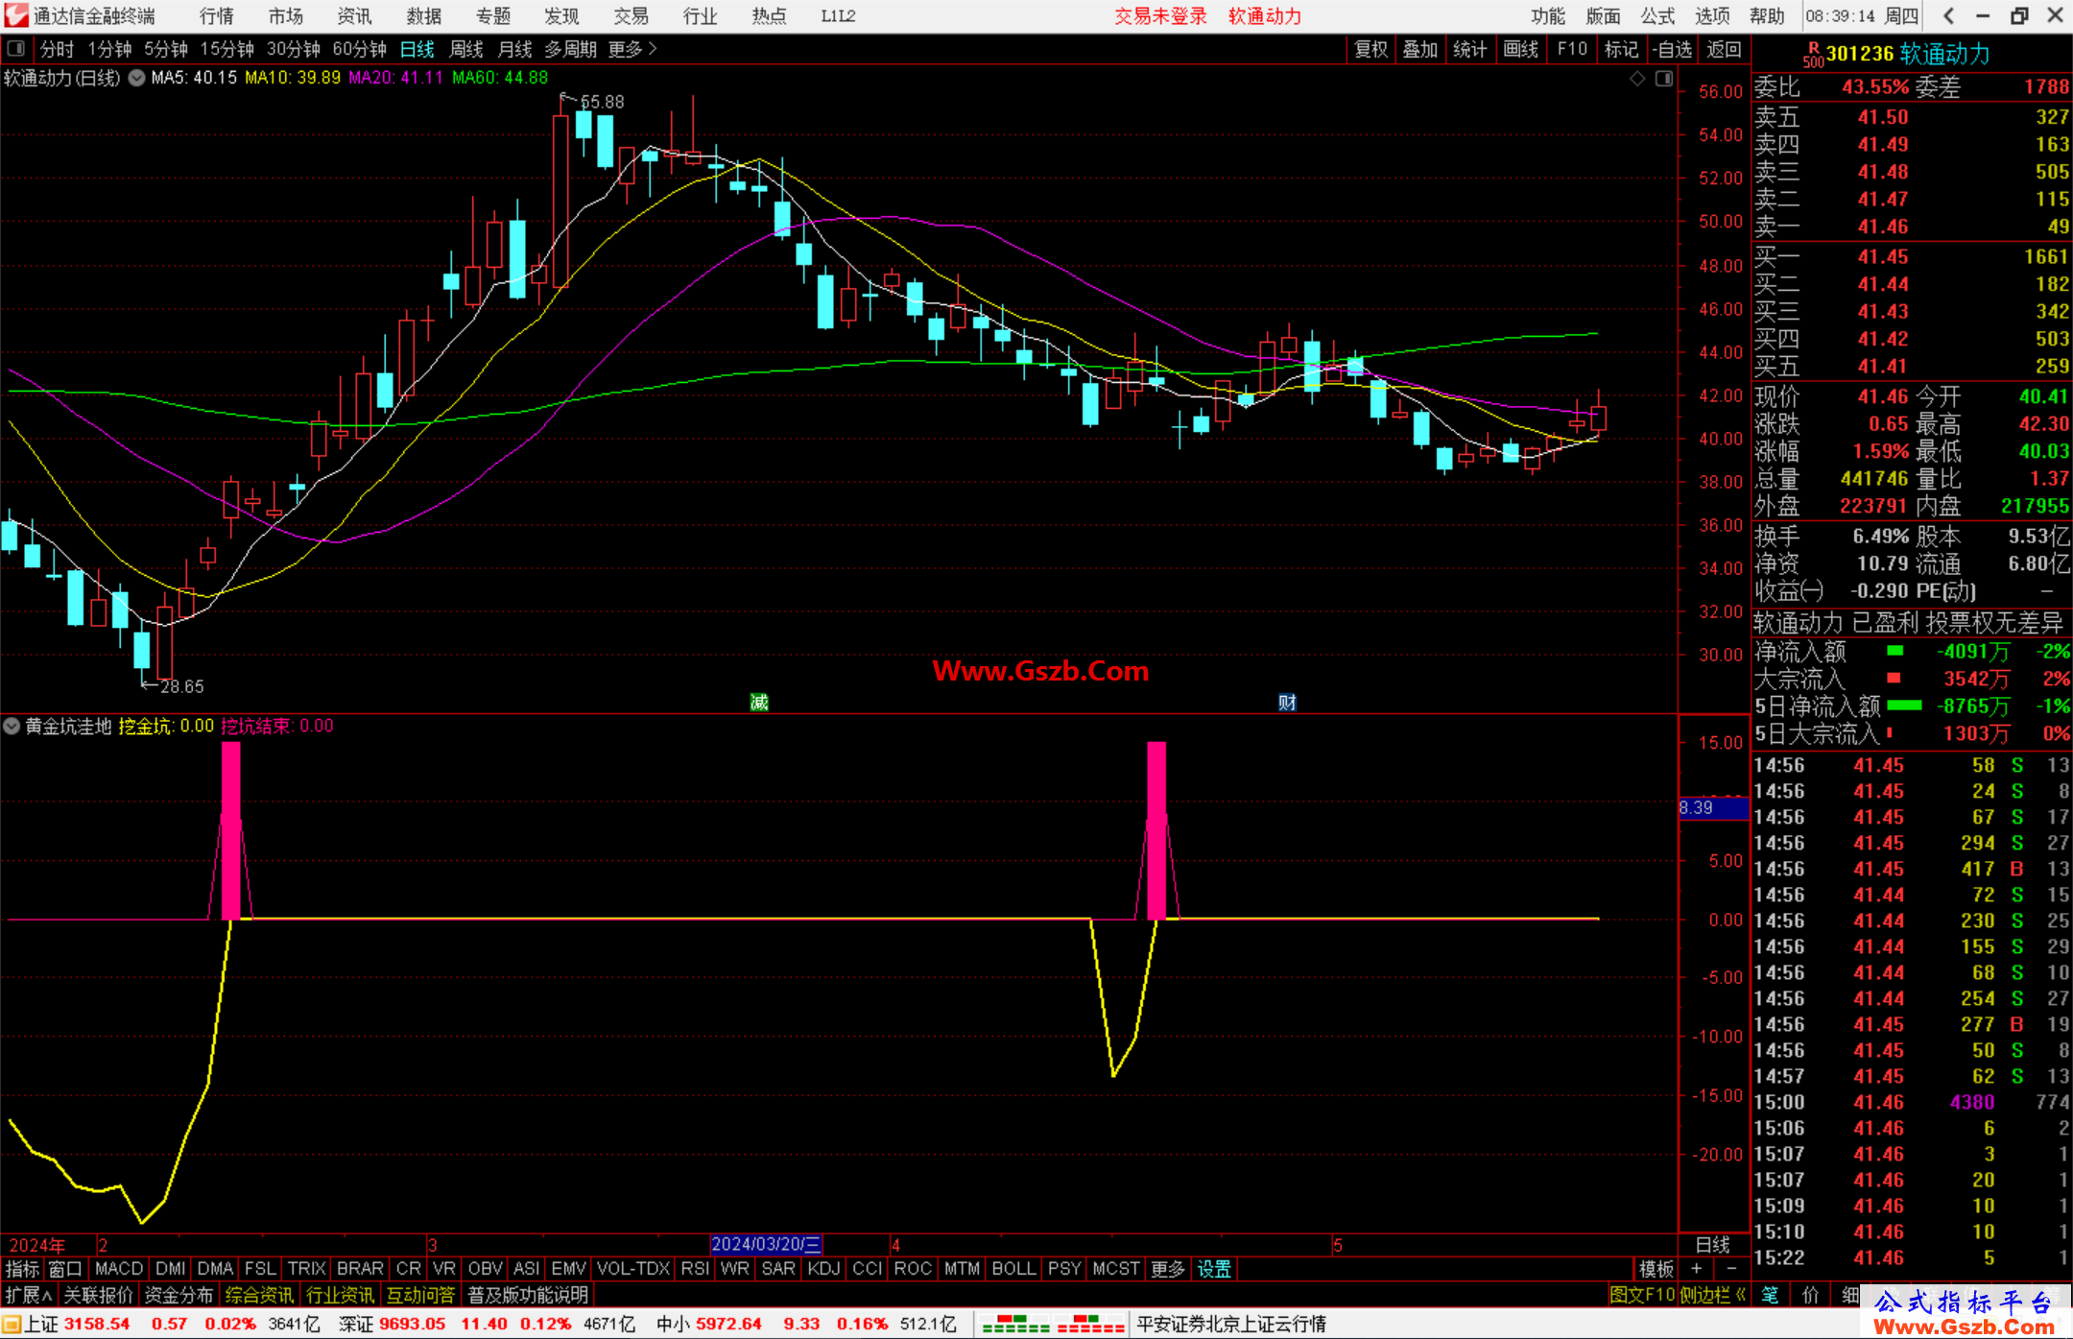Select the 周线 period tab
Viewport: 2073px width, 1339px height.
(466, 49)
